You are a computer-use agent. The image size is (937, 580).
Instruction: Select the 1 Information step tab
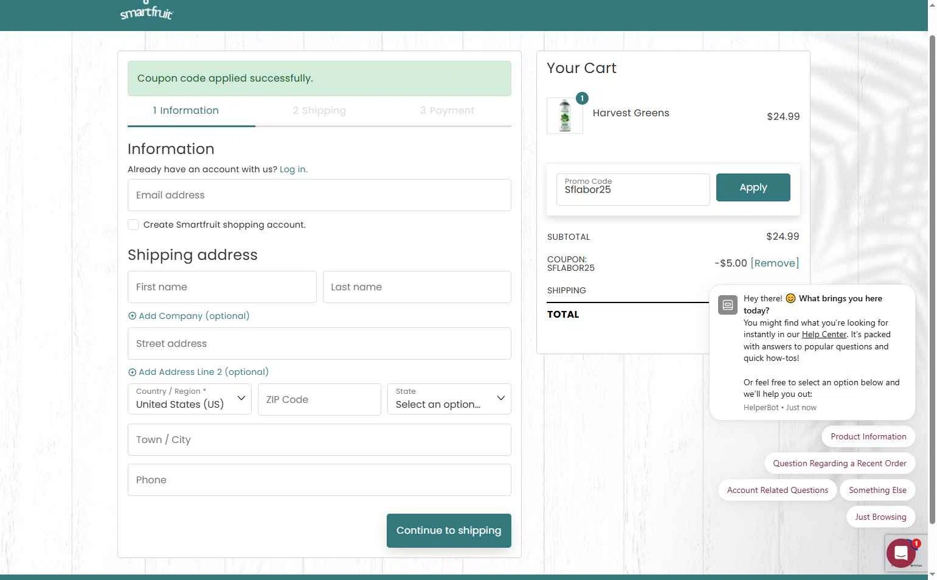[x=185, y=110]
